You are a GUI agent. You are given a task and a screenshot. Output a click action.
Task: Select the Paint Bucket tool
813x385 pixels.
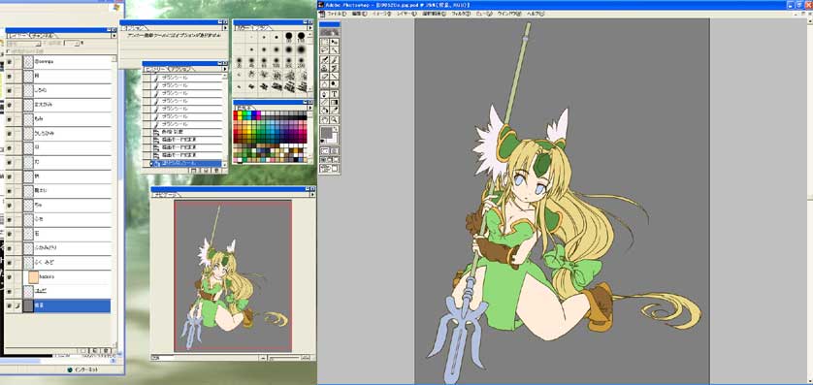(x=325, y=110)
